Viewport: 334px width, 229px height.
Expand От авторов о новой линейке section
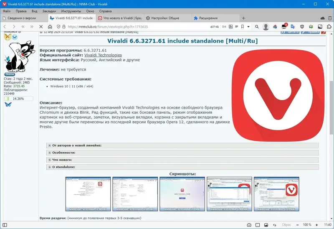point(182,145)
